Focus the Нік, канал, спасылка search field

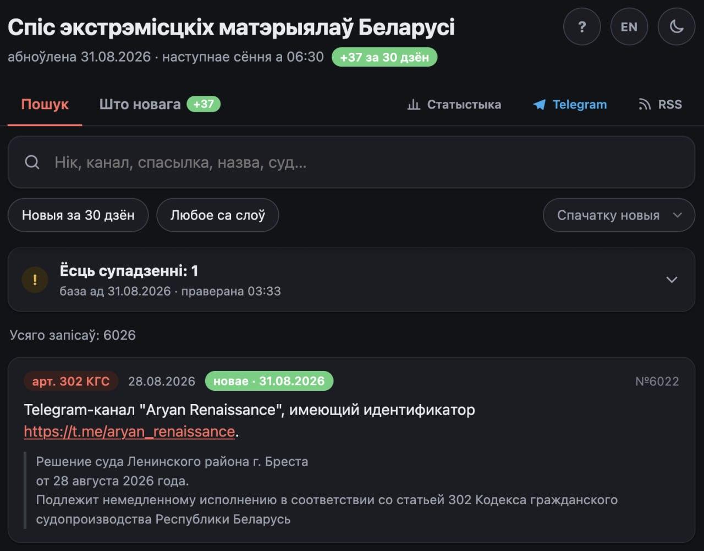351,162
